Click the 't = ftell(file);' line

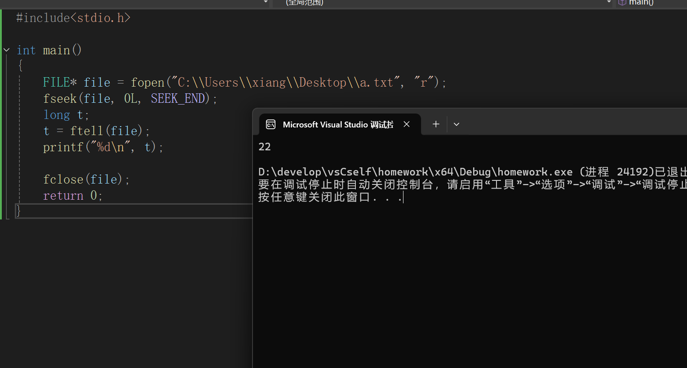[x=97, y=131]
